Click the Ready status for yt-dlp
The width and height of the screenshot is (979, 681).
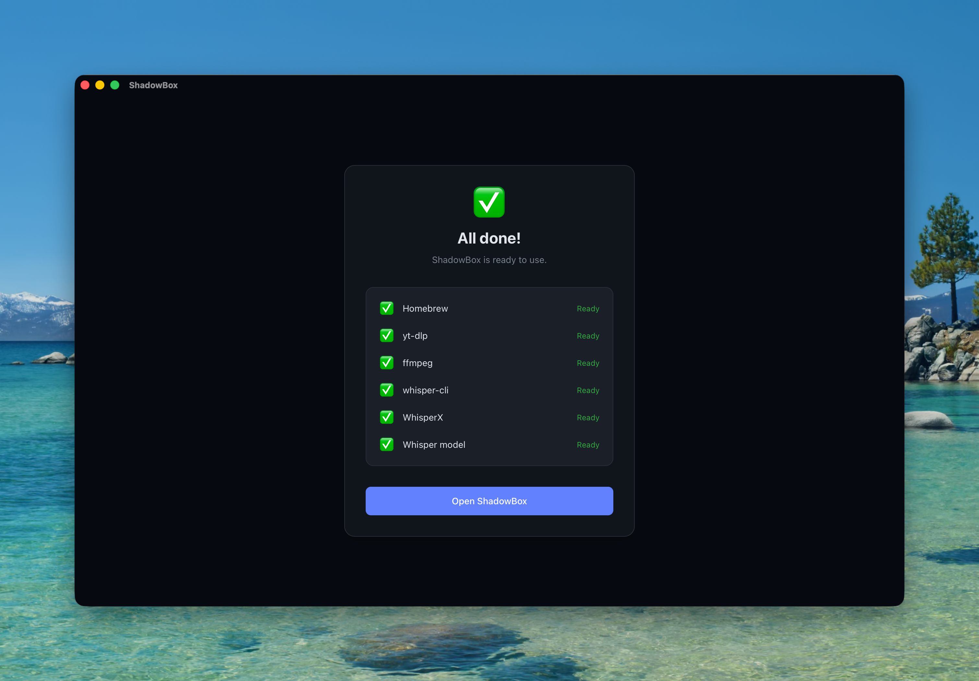588,336
